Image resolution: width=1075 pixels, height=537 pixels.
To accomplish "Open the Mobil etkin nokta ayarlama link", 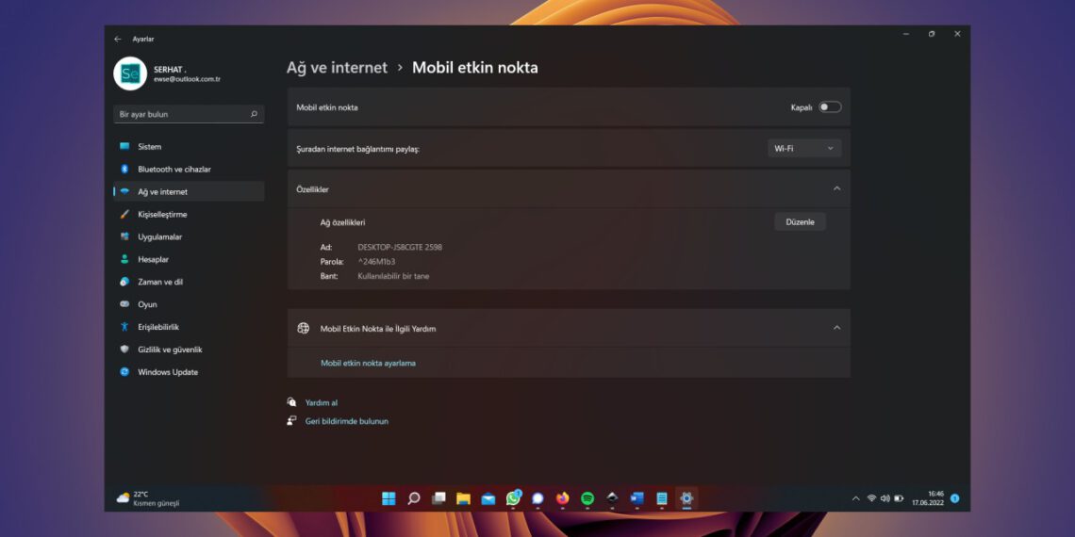I will [x=368, y=363].
